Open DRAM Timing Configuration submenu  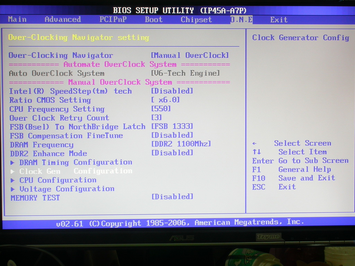pyautogui.click(x=76, y=162)
